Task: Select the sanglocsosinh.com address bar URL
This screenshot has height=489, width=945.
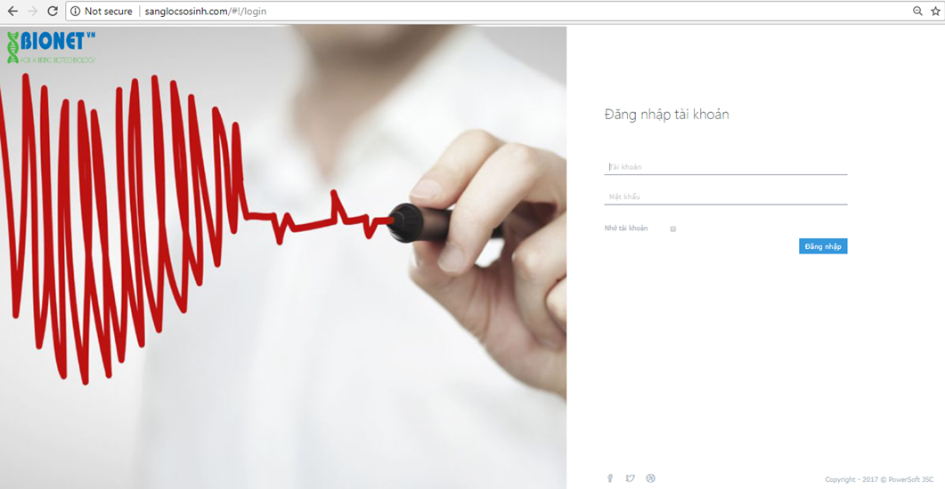Action: 206,11
